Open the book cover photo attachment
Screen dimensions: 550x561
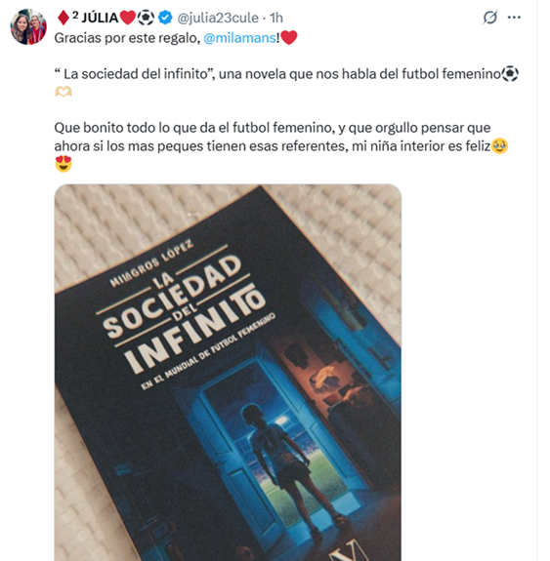point(228,373)
